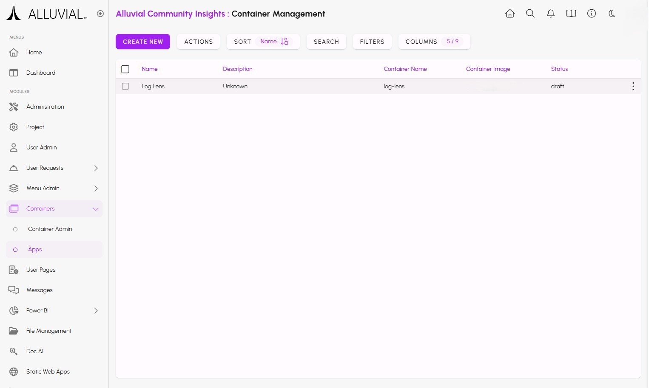The image size is (649, 388).
Task: Click the User Pages document icon
Action: coord(14,270)
